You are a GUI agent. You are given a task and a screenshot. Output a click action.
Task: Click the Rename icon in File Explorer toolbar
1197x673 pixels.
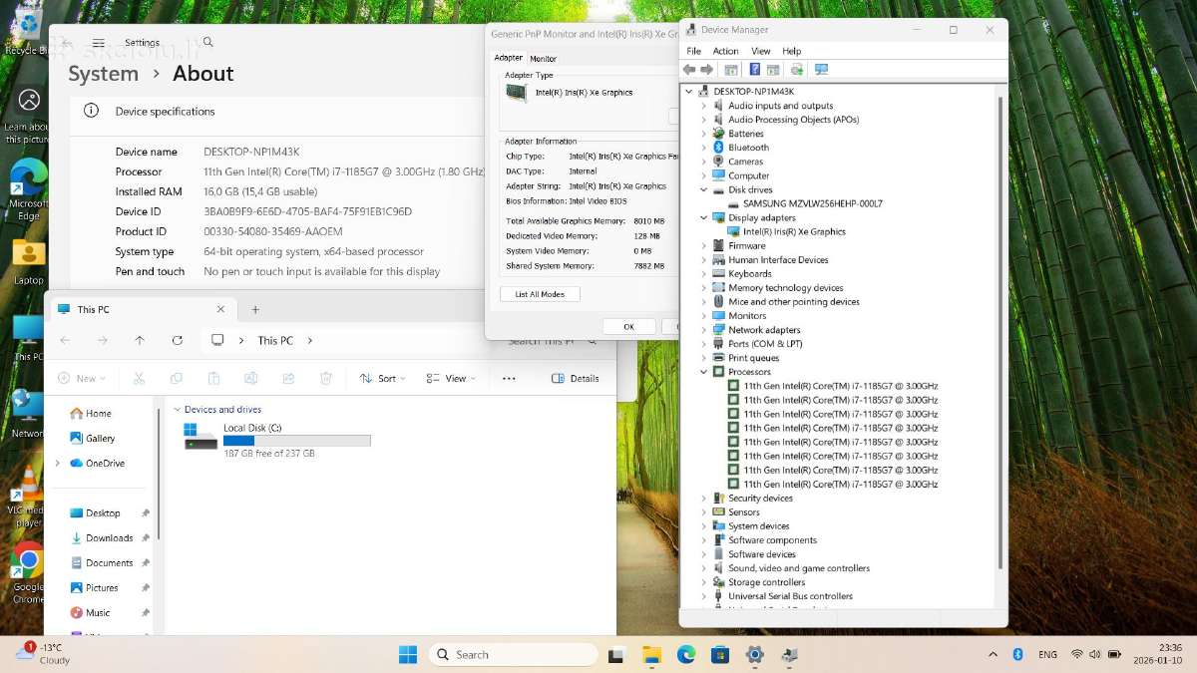[251, 378]
